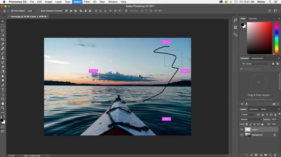Open Spotlight search in menu bar
Viewport: 281px width, 157px height.
pos(270,2)
